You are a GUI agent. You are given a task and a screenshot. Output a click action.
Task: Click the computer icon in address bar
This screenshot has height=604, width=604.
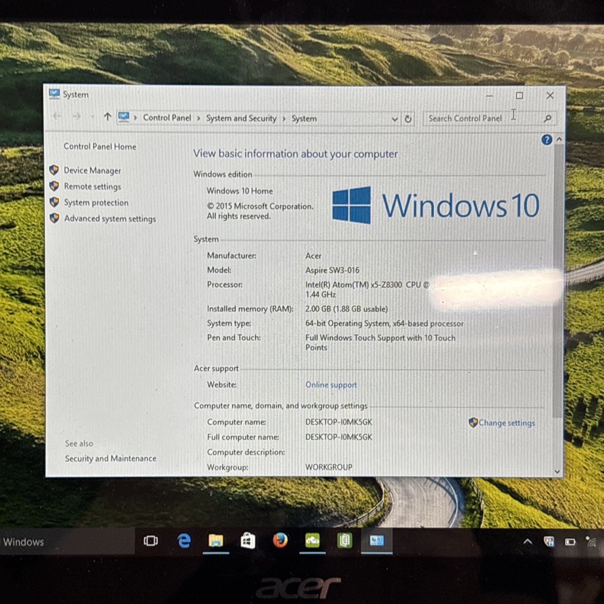[x=123, y=117]
